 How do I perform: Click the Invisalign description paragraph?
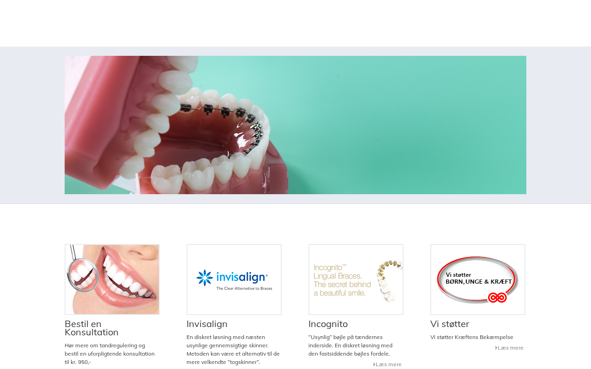pyautogui.click(x=233, y=350)
